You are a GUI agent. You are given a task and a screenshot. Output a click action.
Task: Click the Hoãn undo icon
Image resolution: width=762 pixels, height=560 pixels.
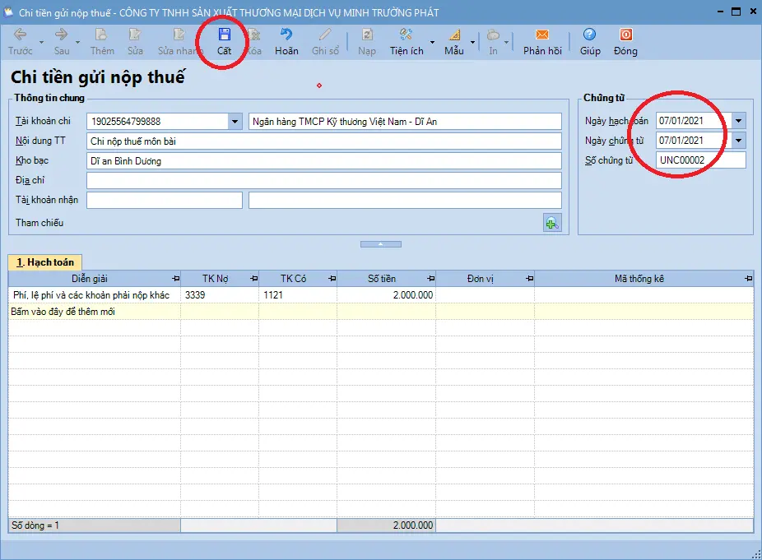click(286, 35)
